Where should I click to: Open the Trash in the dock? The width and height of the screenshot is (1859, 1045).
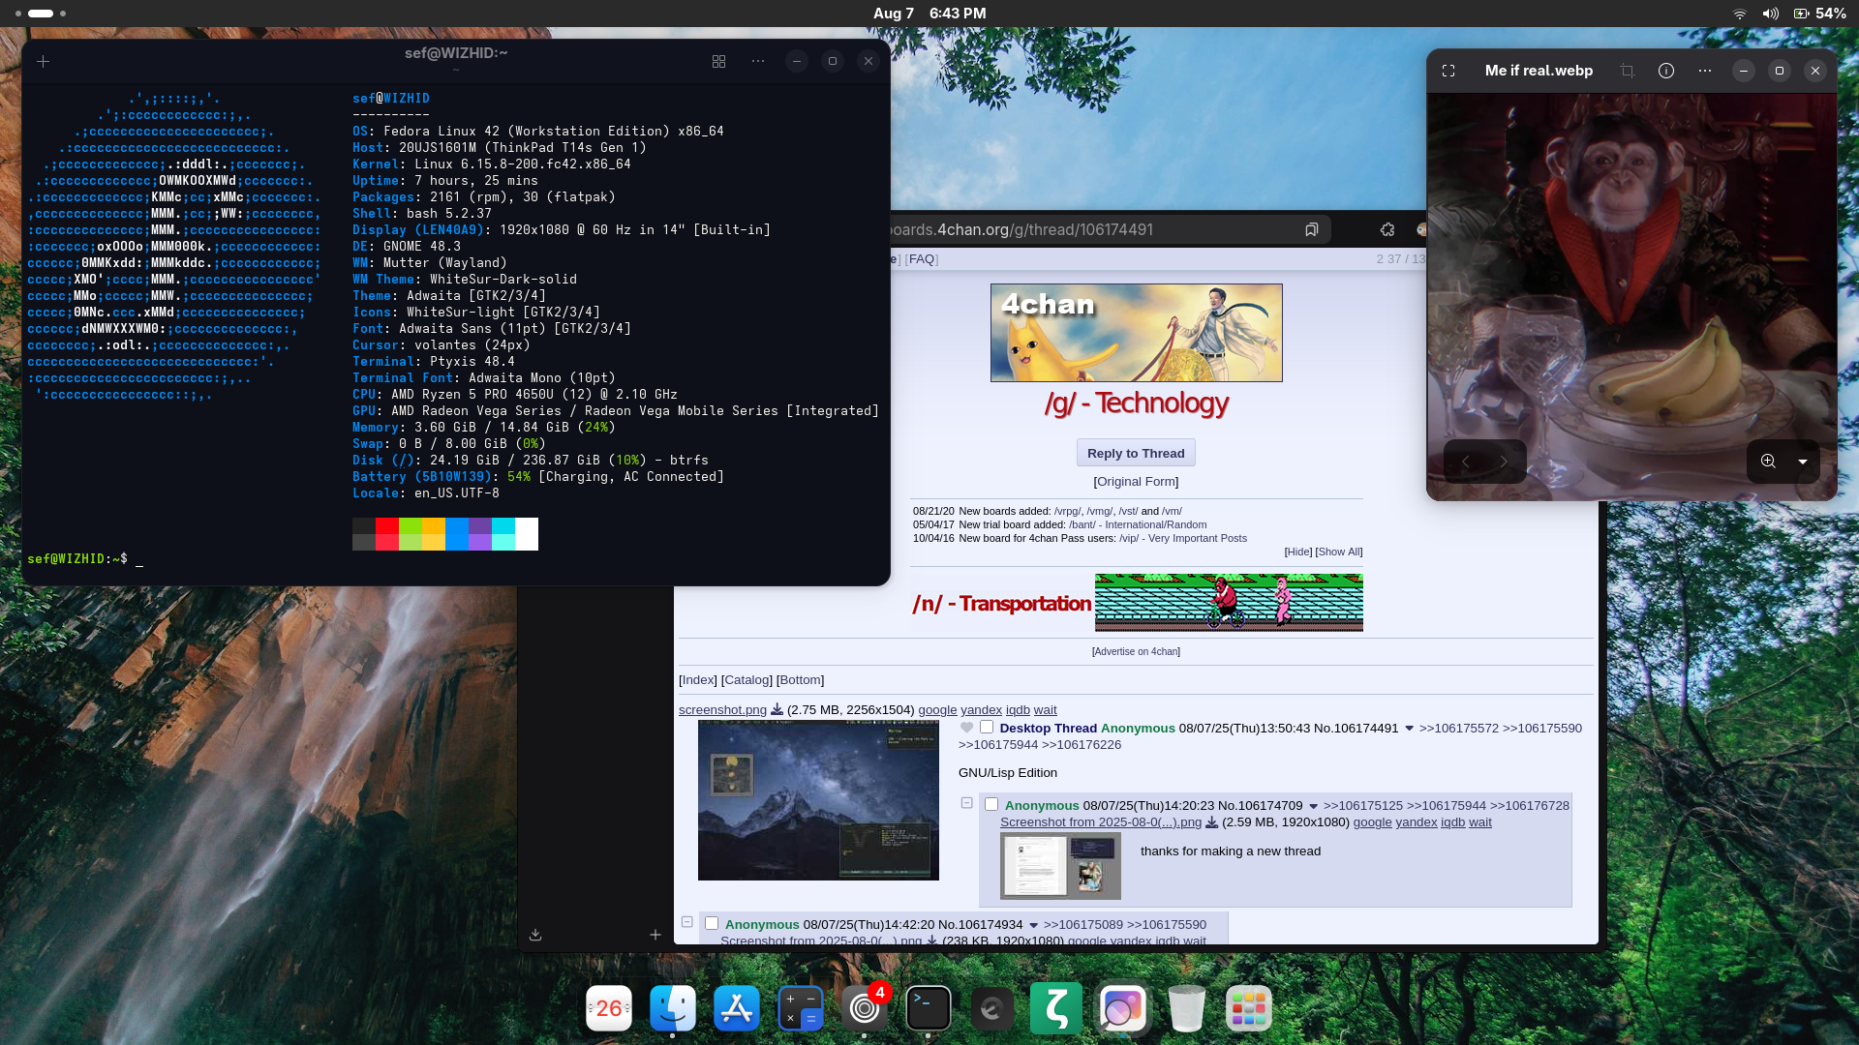click(x=1187, y=1009)
